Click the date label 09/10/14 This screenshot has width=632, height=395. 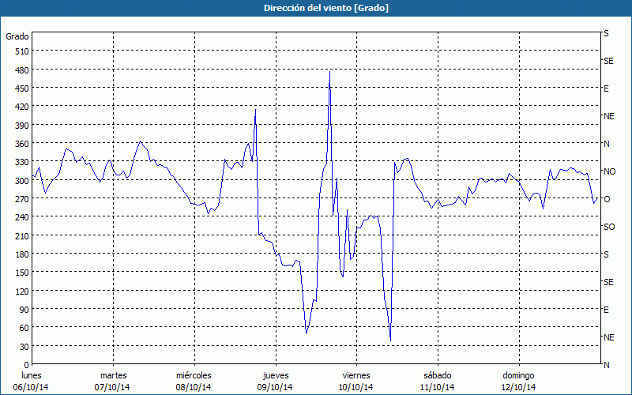coord(275,387)
